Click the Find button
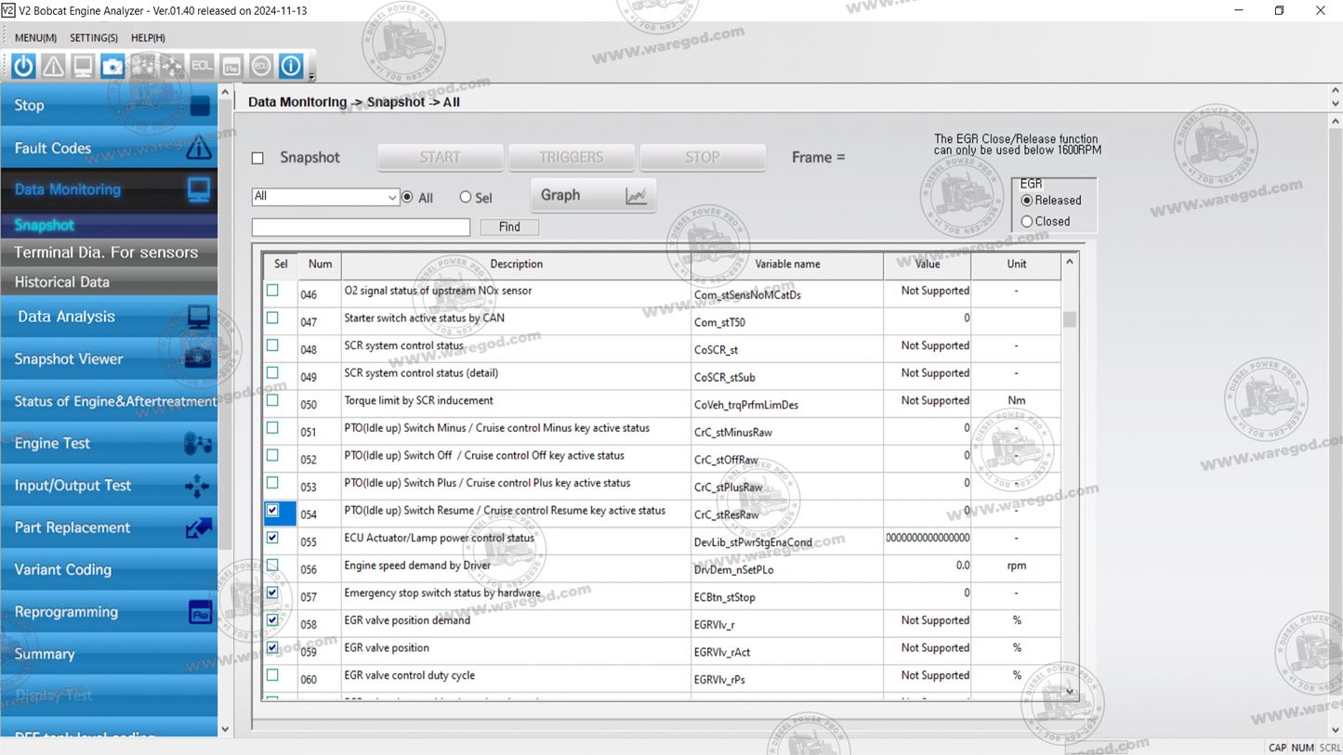The image size is (1343, 755). (508, 227)
